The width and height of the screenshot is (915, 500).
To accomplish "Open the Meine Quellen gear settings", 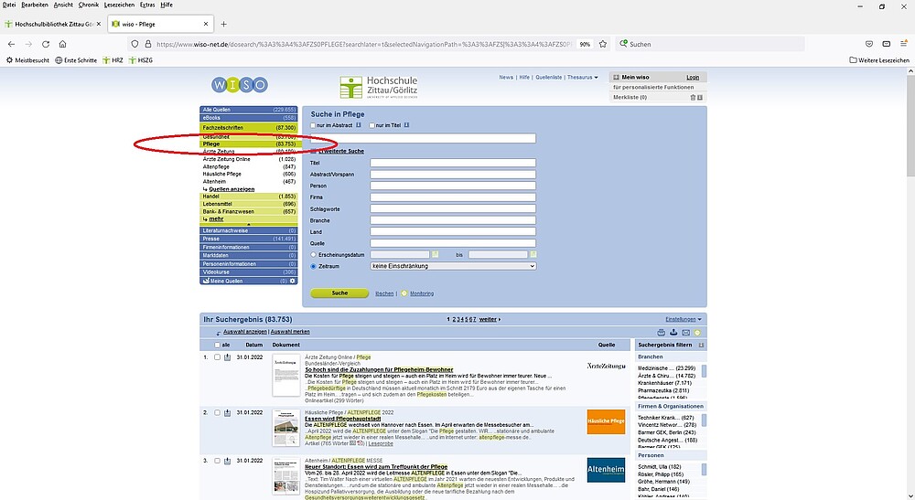I will point(293,281).
